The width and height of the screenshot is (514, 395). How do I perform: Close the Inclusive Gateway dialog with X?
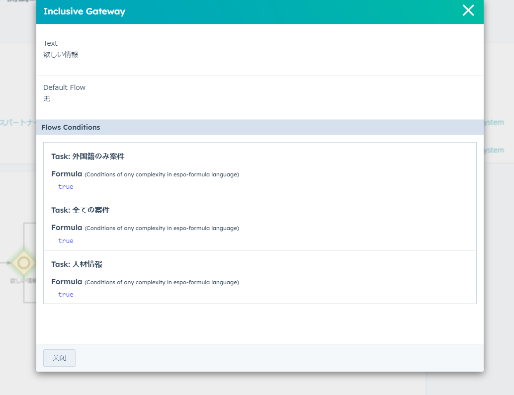468,10
